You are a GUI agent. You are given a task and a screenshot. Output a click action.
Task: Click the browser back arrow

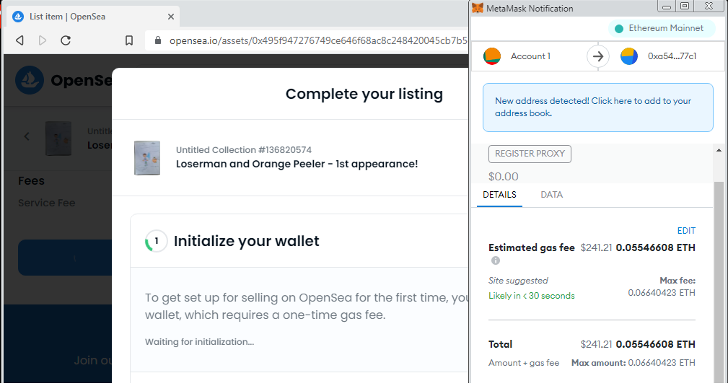[x=19, y=40]
